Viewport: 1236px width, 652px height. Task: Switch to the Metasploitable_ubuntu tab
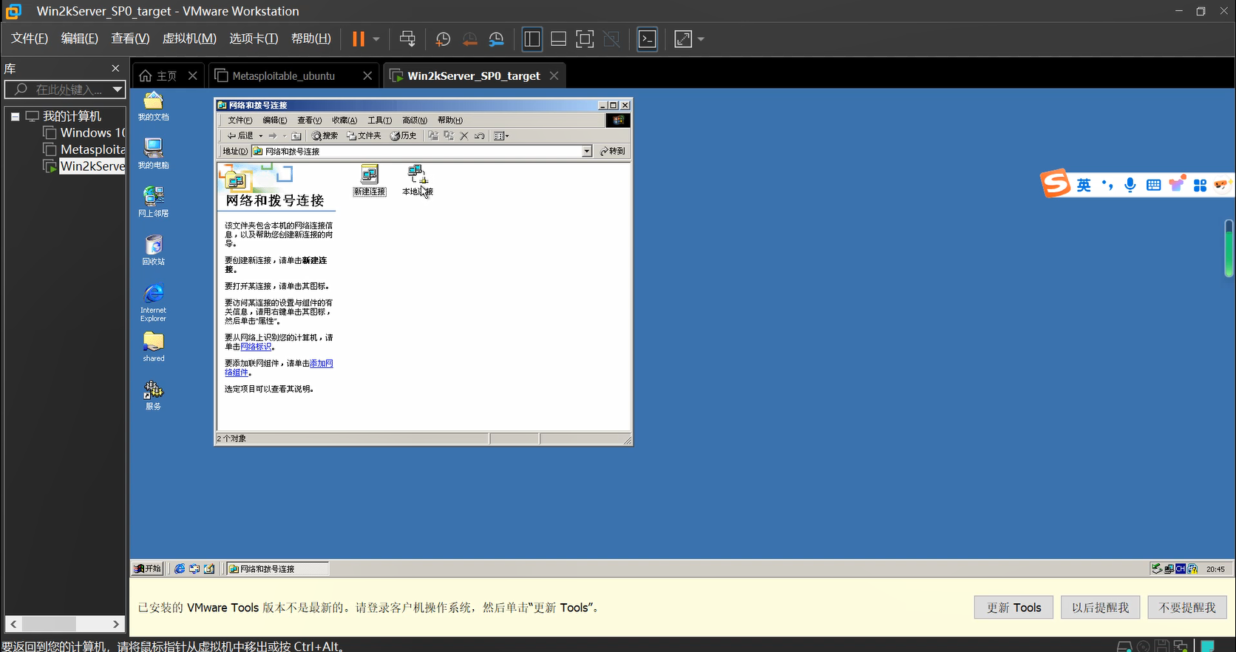coord(283,75)
